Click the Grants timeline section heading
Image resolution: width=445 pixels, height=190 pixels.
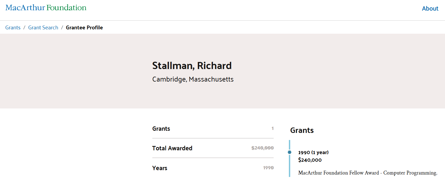coord(302,130)
